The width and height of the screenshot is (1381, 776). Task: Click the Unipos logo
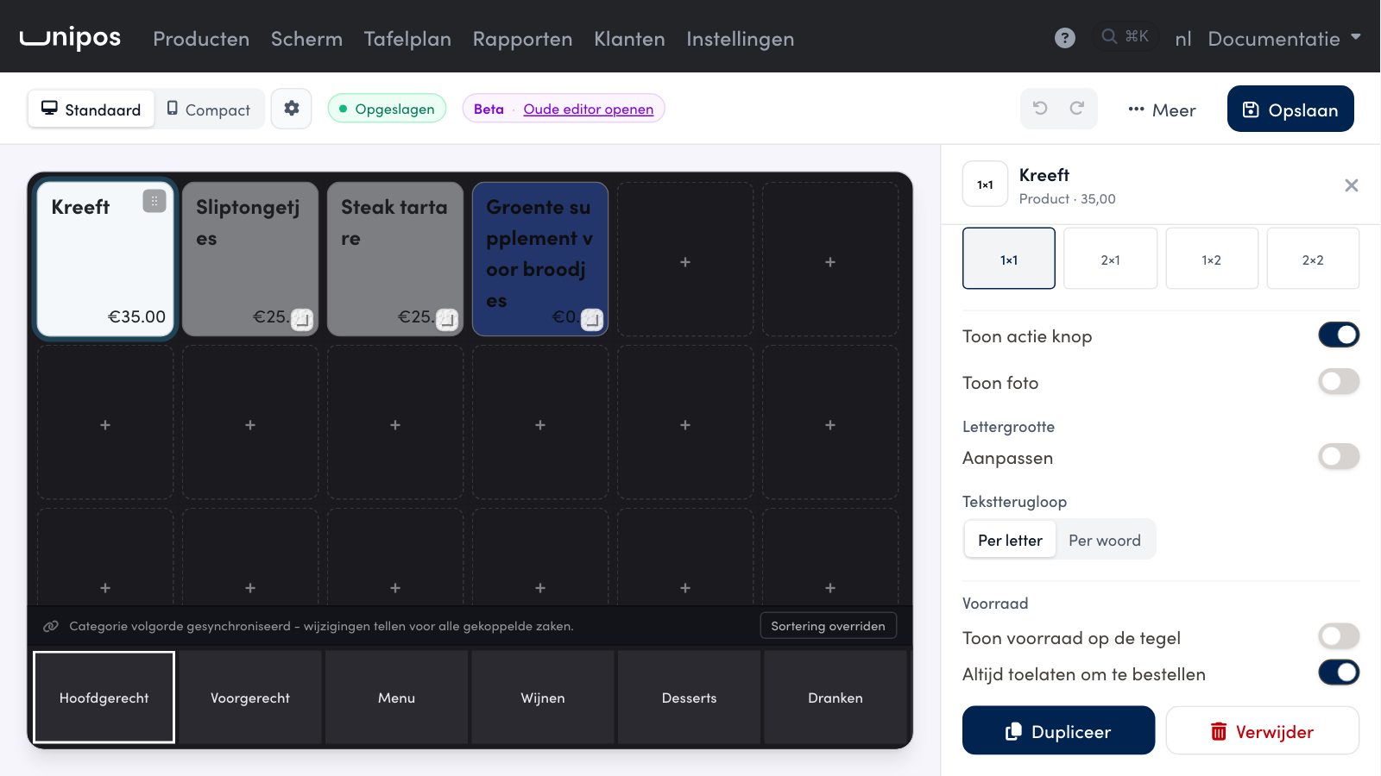coord(71,38)
